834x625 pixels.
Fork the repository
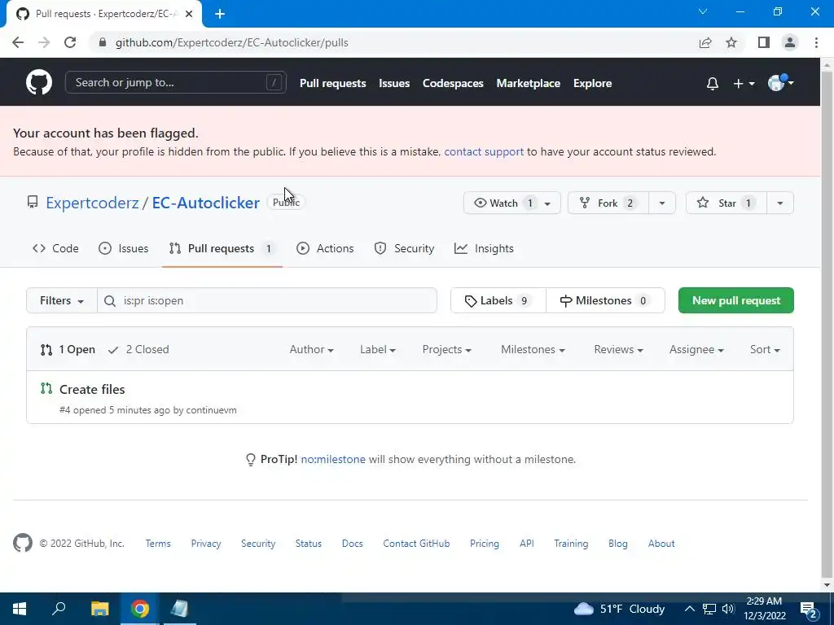[608, 203]
